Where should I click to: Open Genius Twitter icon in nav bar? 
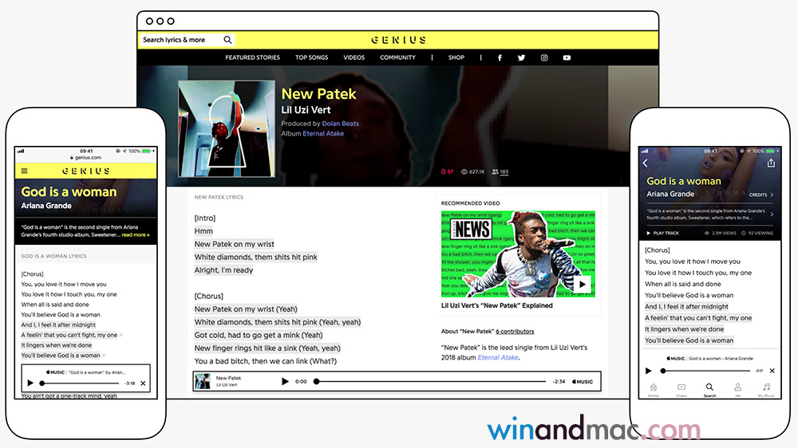tap(522, 57)
